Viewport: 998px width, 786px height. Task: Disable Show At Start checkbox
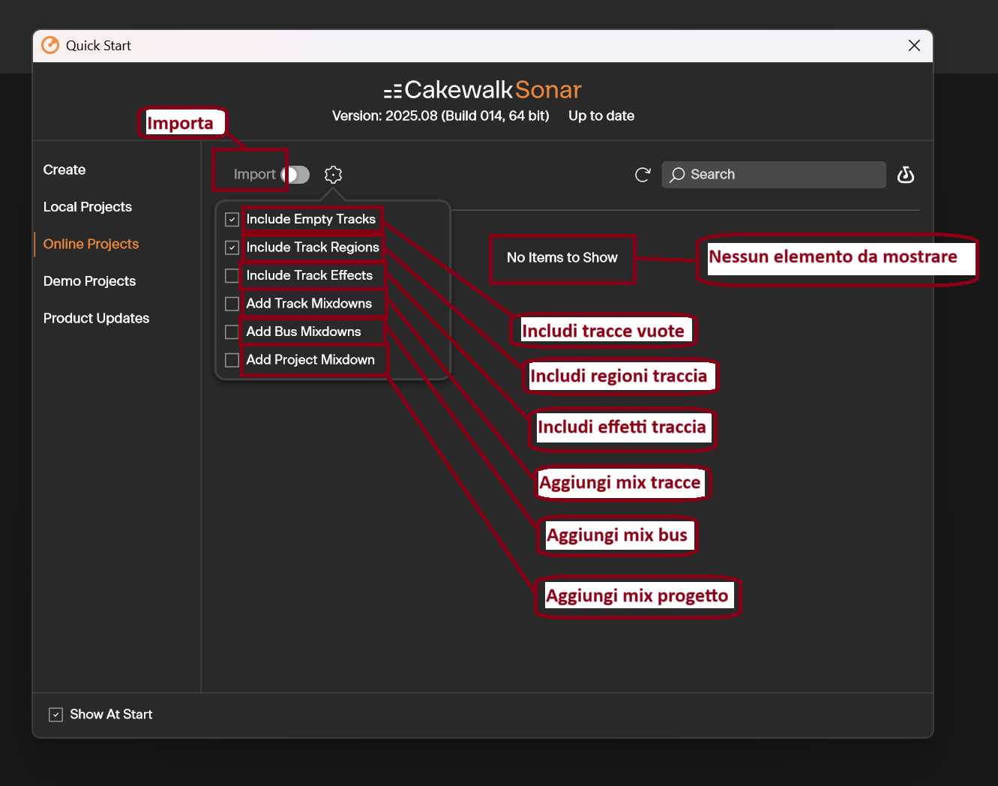tap(55, 715)
